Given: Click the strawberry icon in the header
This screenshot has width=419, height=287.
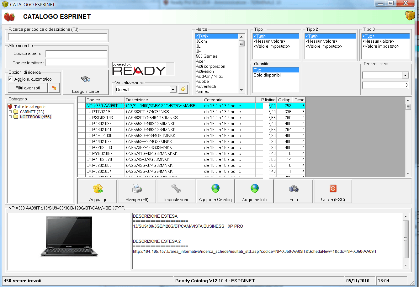Looking at the screenshot, I should tap(9, 17).
